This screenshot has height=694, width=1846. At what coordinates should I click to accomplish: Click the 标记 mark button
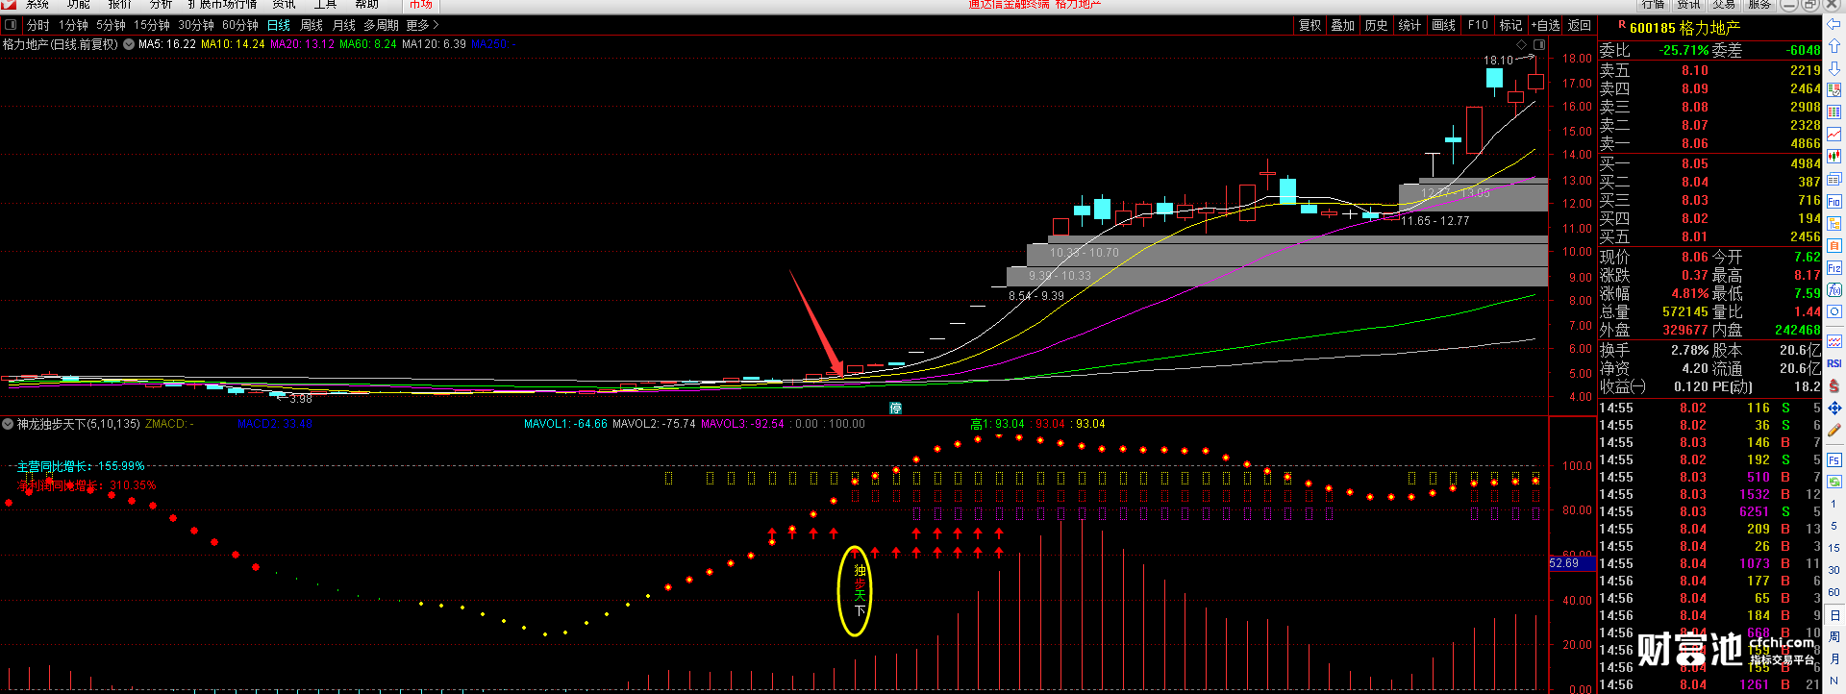click(1511, 25)
